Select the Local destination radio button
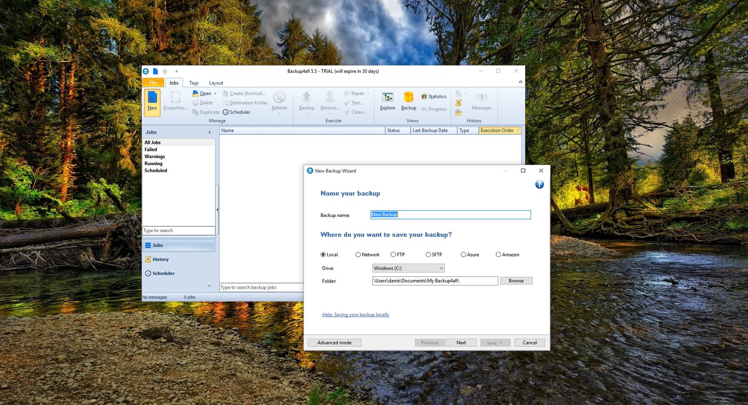The height and width of the screenshot is (405, 748). click(x=323, y=255)
